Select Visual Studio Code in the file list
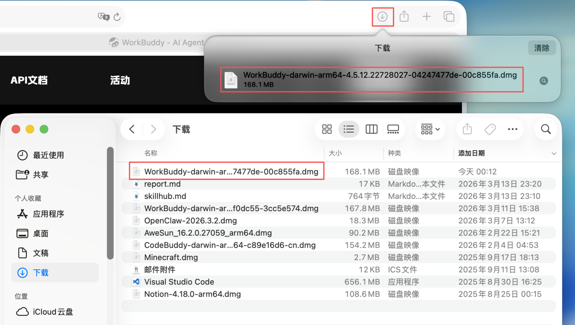 (179, 282)
